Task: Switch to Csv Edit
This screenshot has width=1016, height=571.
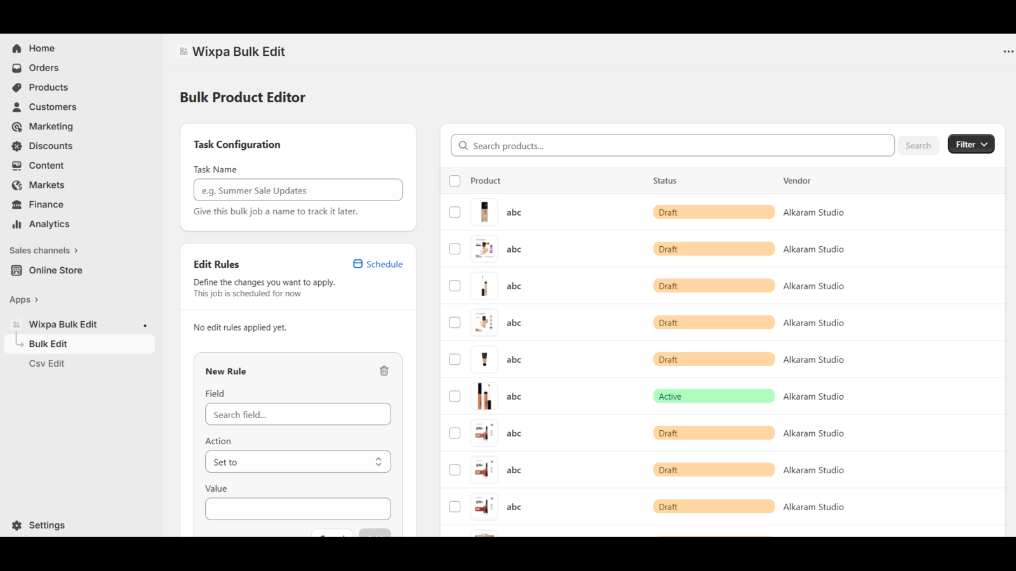Action: pyautogui.click(x=46, y=363)
